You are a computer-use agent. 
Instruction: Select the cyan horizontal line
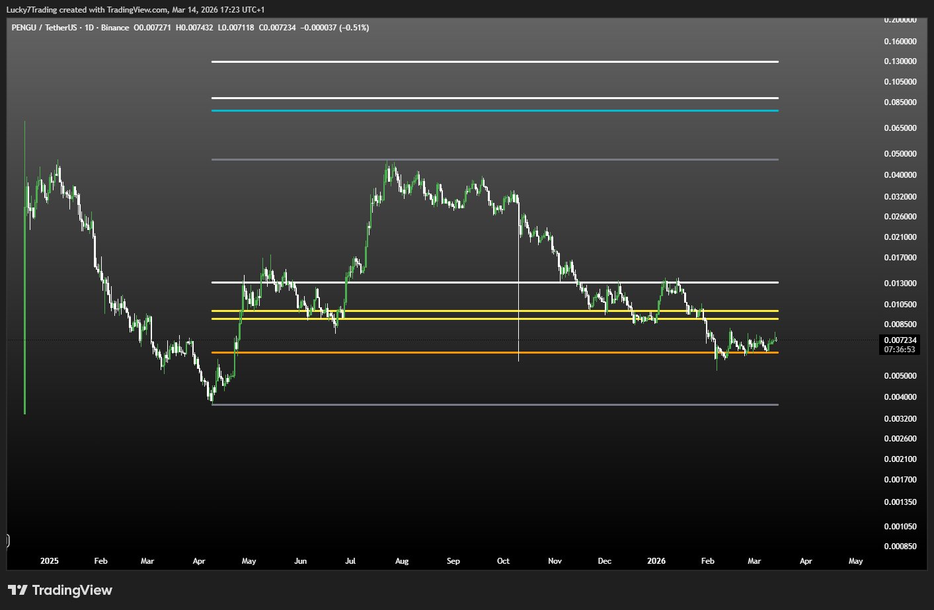[x=494, y=110]
